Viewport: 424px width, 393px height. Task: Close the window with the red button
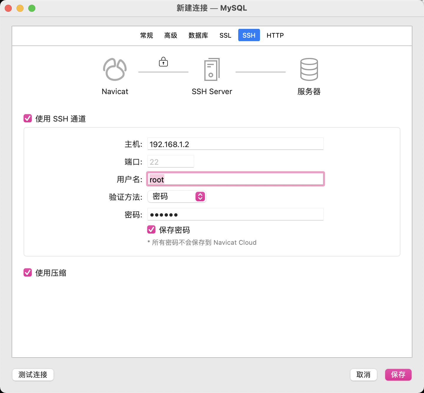pos(8,8)
